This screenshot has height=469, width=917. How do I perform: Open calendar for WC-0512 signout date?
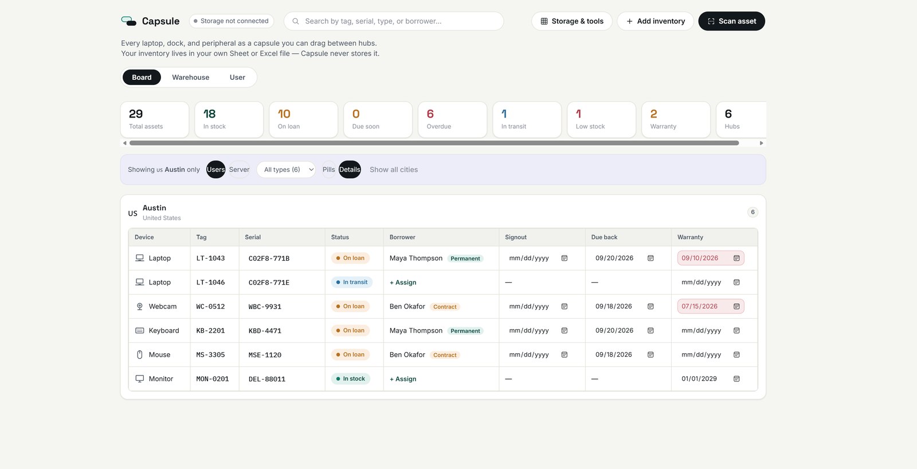(x=565, y=306)
